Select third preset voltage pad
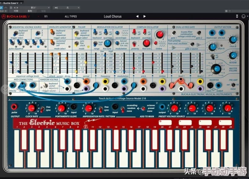 (x=205, y=122)
